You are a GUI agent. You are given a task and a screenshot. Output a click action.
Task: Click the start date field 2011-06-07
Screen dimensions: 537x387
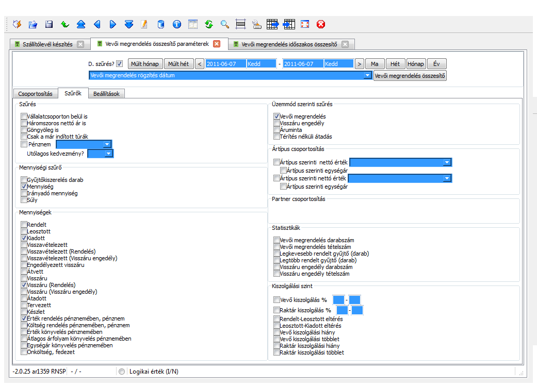225,64
